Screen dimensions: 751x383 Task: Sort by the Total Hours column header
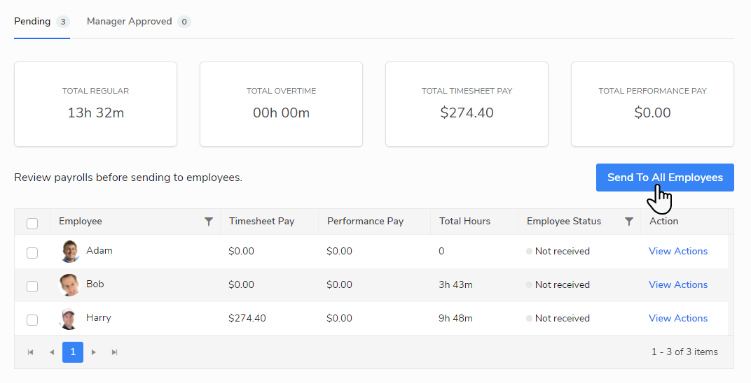(x=464, y=222)
